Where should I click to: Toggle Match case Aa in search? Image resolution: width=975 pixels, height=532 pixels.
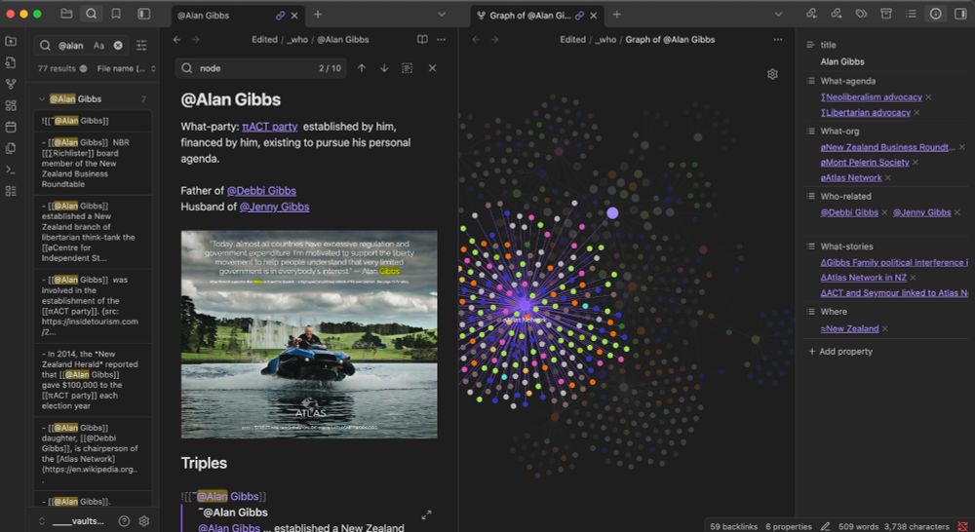point(98,46)
